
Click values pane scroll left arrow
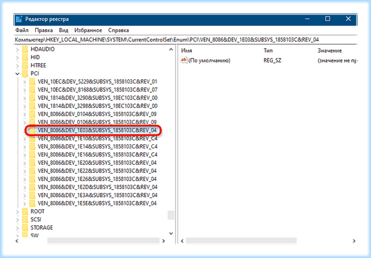182,241
